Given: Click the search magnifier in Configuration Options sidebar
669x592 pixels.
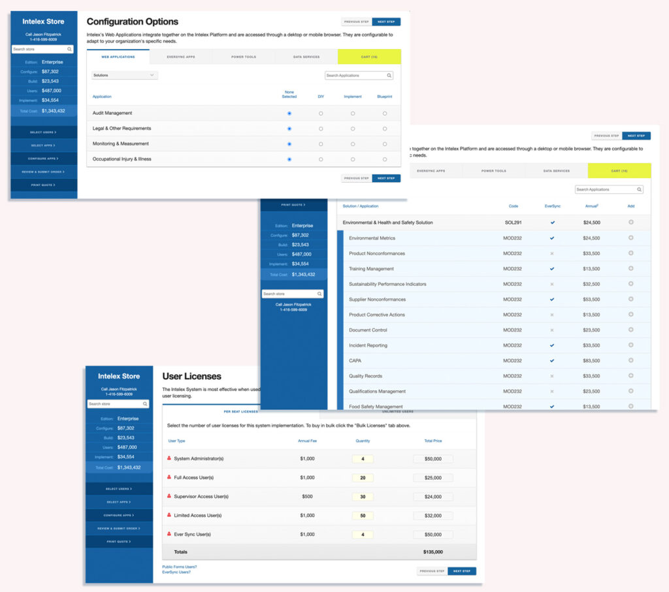Looking at the screenshot, I should [69, 50].
